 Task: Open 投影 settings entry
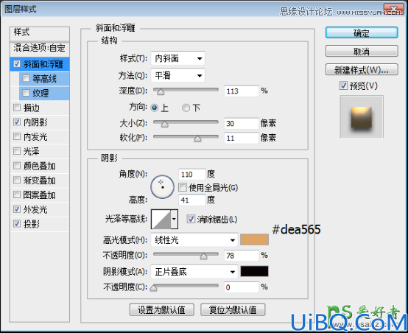(x=32, y=224)
